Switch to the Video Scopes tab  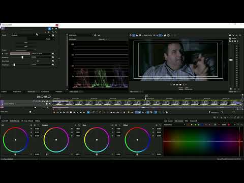pyautogui.click(x=74, y=91)
